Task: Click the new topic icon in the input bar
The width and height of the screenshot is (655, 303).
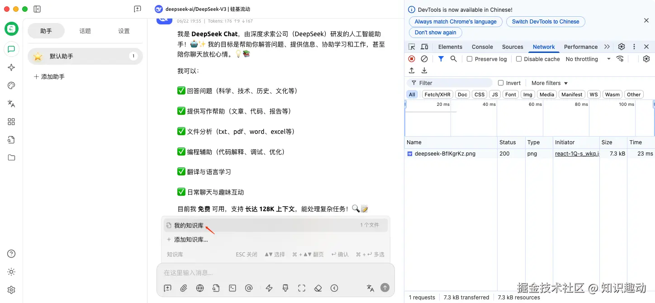Action: [x=168, y=288]
